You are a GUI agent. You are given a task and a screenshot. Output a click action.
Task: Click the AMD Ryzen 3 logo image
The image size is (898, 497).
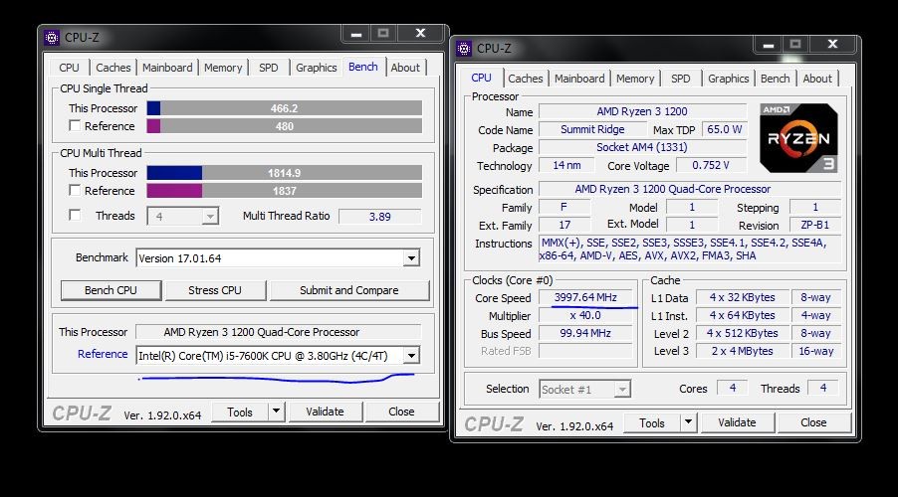pyautogui.click(x=798, y=138)
